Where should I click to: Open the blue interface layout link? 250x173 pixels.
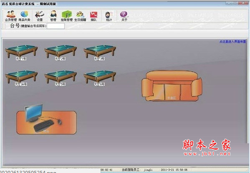[232, 41]
